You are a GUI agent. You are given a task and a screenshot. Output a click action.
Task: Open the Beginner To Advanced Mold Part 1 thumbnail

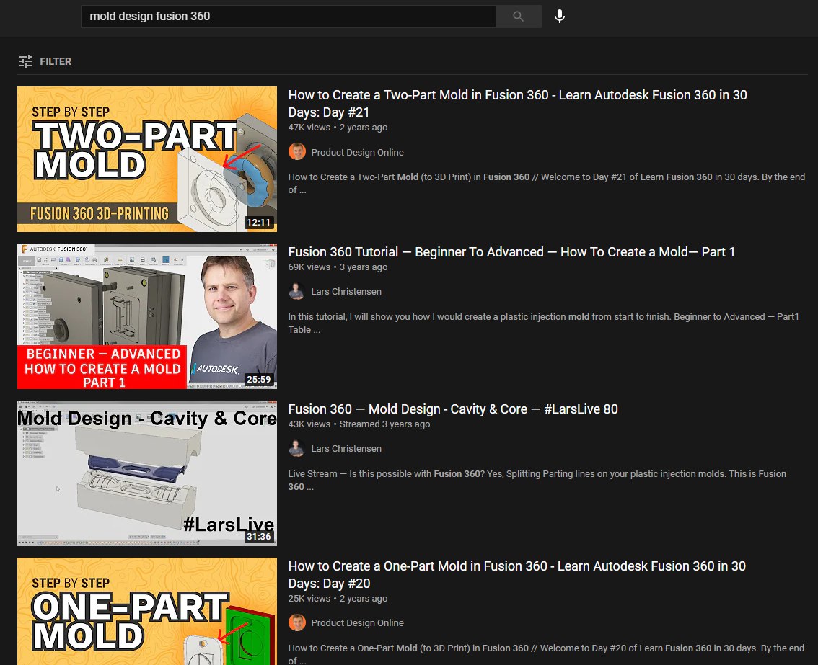(x=147, y=316)
